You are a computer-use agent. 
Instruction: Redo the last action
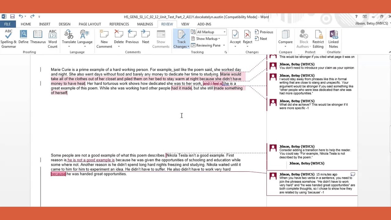[x=32, y=16]
